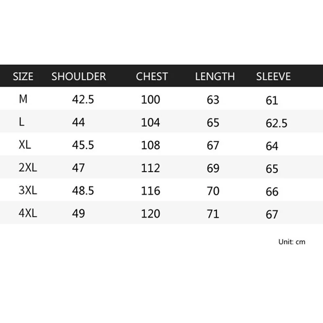
Task: Select the XL size row label
Action: point(25,145)
